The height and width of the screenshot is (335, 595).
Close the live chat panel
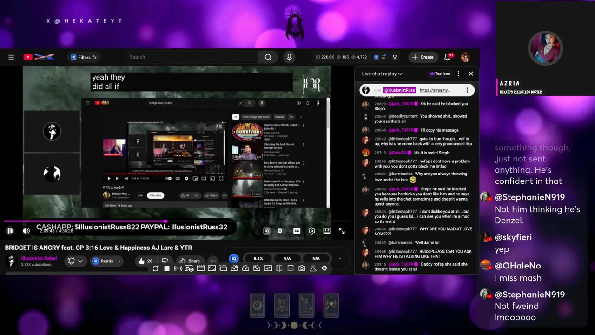click(x=471, y=74)
